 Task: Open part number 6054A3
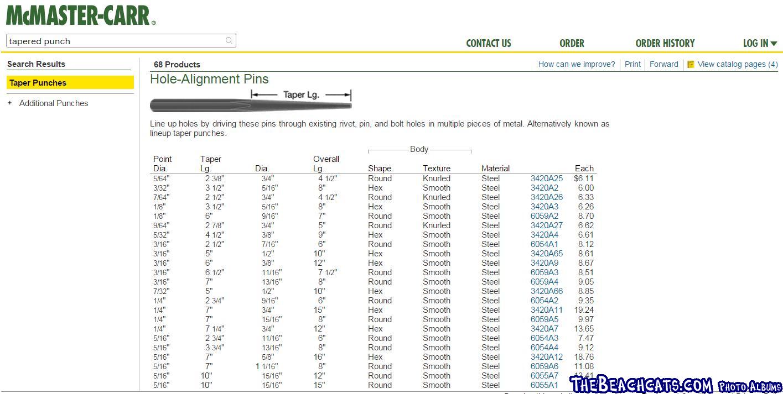(545, 338)
